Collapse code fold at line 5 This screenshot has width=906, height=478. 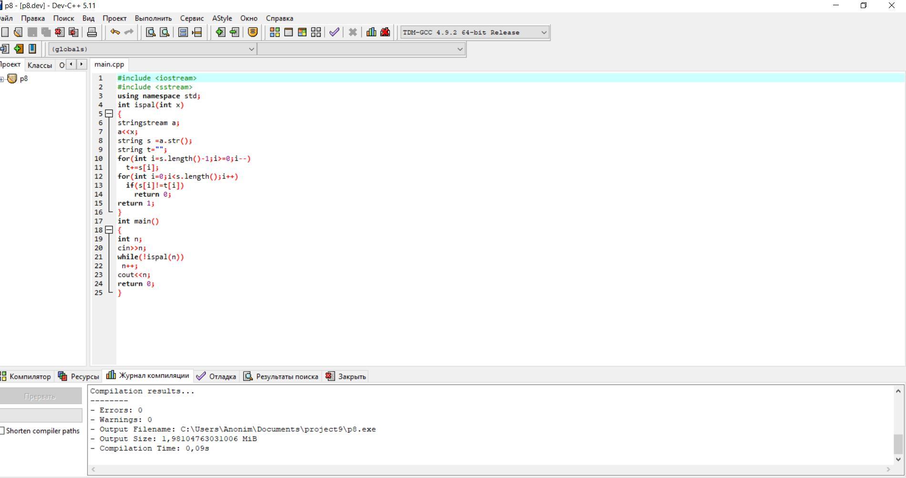pyautogui.click(x=109, y=114)
